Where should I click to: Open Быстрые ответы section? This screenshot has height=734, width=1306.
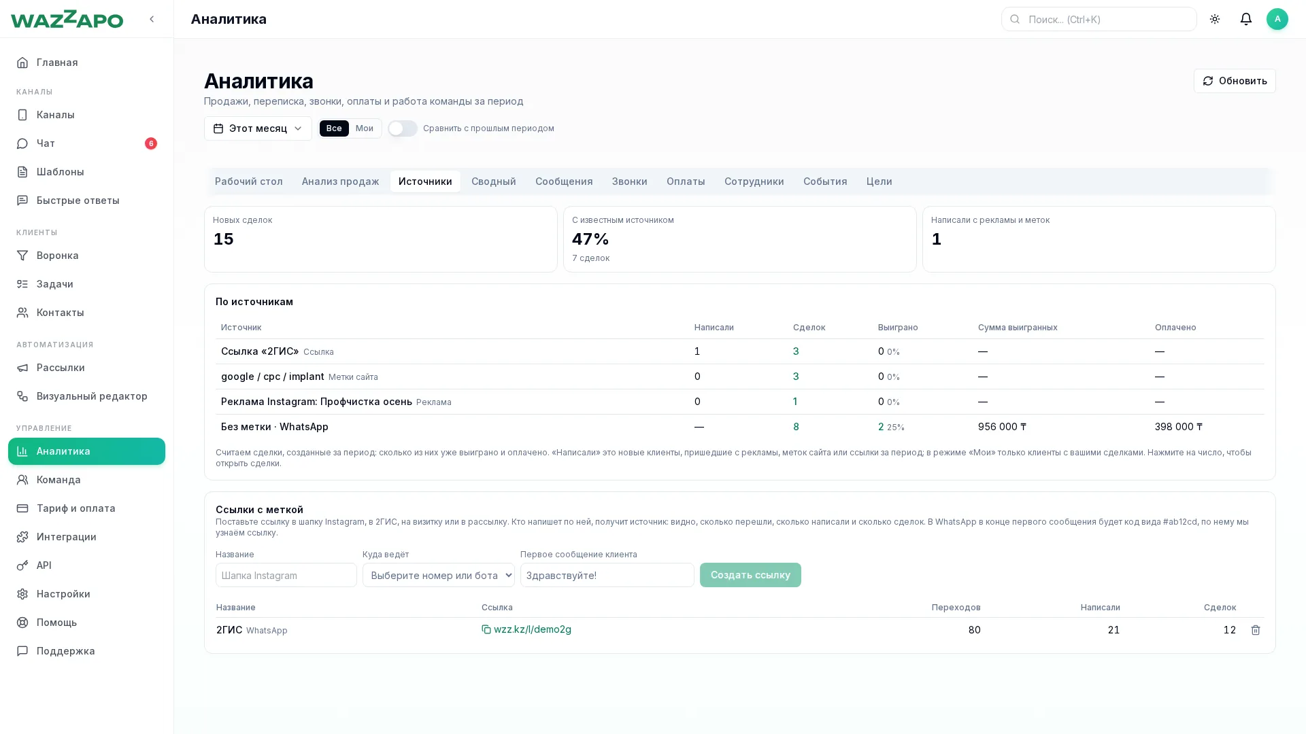(x=86, y=200)
